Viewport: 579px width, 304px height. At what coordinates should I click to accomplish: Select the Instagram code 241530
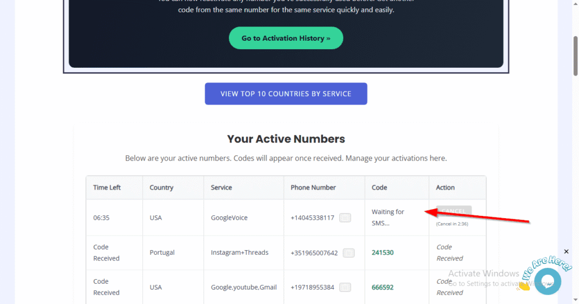click(383, 253)
